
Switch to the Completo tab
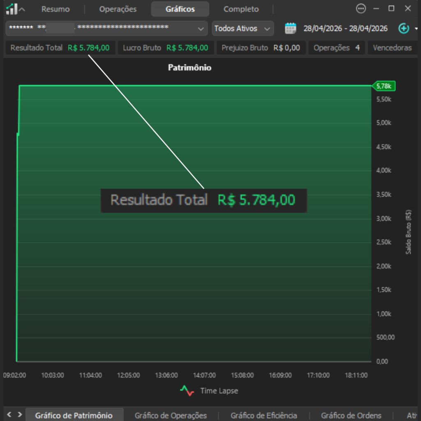pos(241,9)
